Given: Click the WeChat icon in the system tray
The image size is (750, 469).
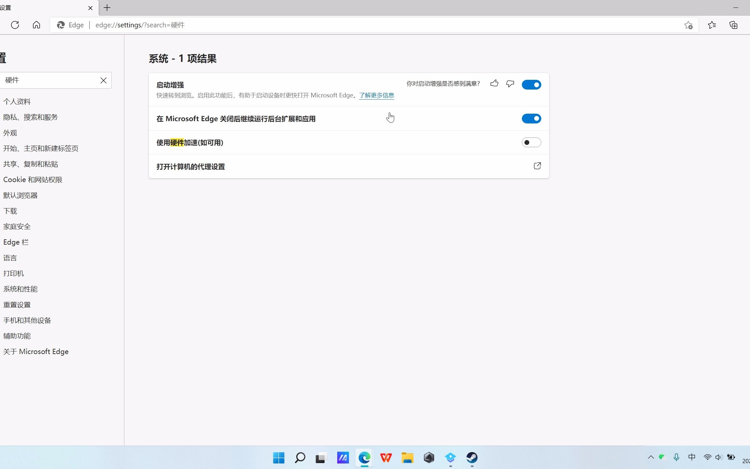Looking at the screenshot, I should point(661,457).
